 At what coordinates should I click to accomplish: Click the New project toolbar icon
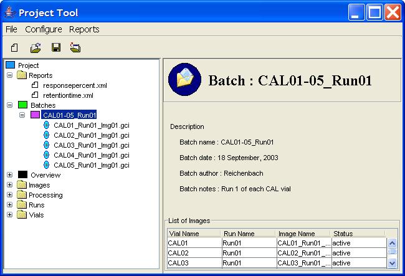(14, 47)
